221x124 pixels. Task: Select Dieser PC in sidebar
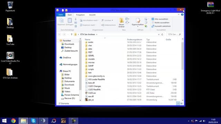coord(67,71)
